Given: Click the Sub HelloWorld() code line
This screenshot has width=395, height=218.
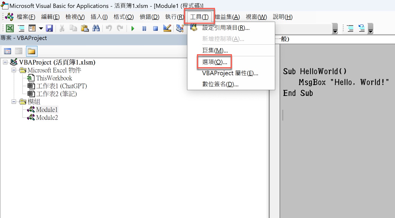Looking at the screenshot, I should click(x=315, y=71).
